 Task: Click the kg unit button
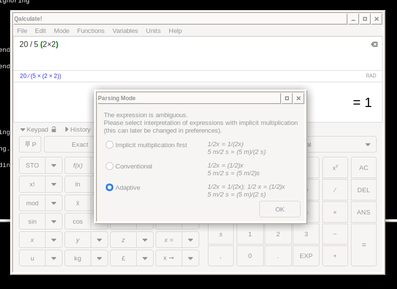tap(78, 258)
